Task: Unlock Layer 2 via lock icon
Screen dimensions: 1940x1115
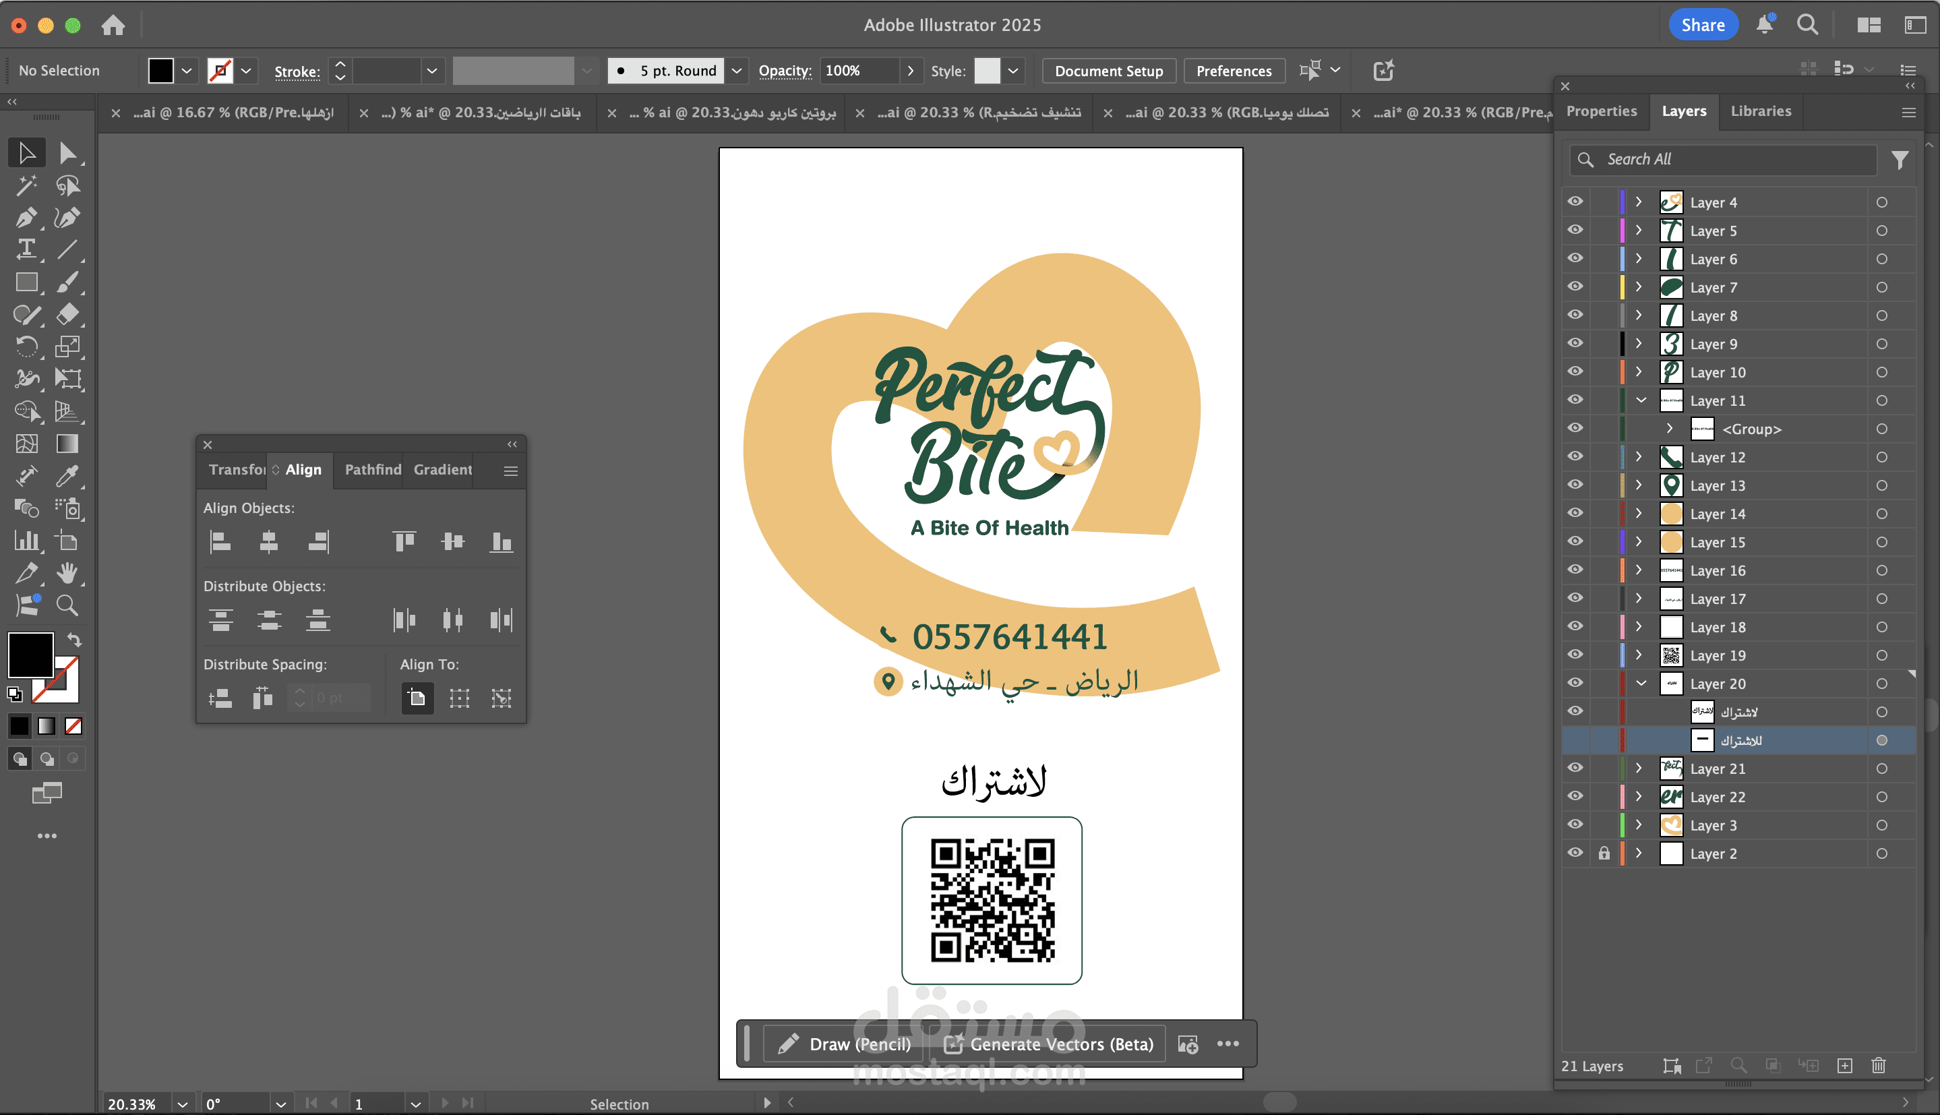Action: click(x=1604, y=853)
